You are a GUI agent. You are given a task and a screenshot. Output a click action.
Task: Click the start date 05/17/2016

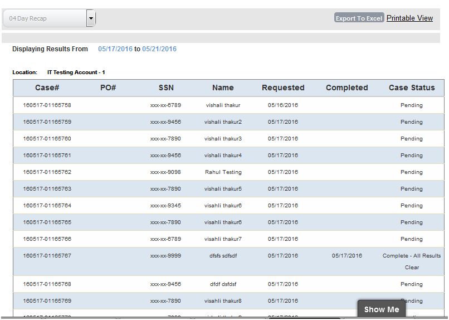(x=115, y=49)
